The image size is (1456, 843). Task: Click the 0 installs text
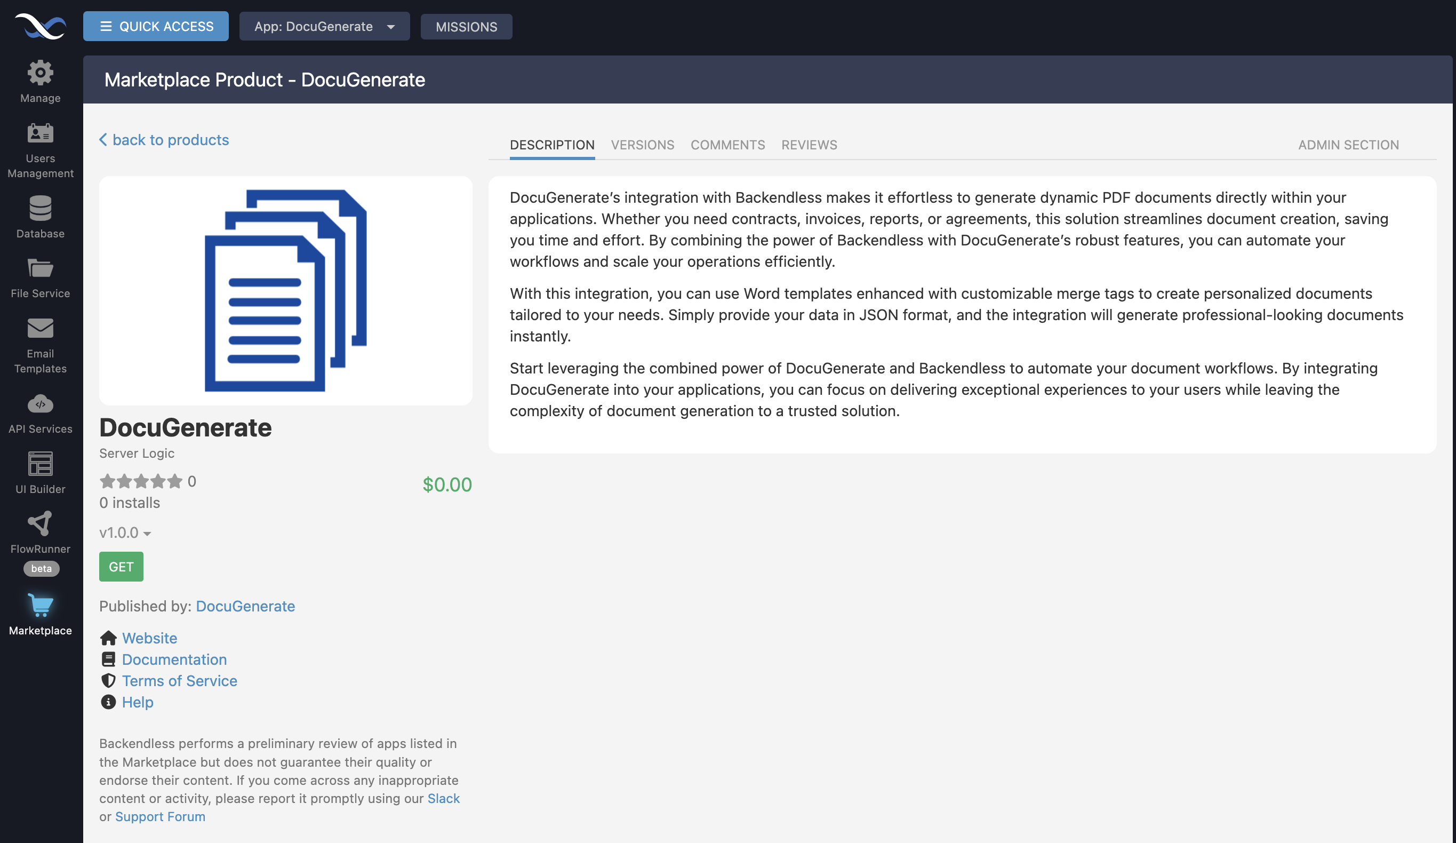click(130, 503)
